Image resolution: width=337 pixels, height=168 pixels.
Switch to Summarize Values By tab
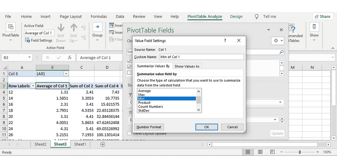(x=153, y=66)
